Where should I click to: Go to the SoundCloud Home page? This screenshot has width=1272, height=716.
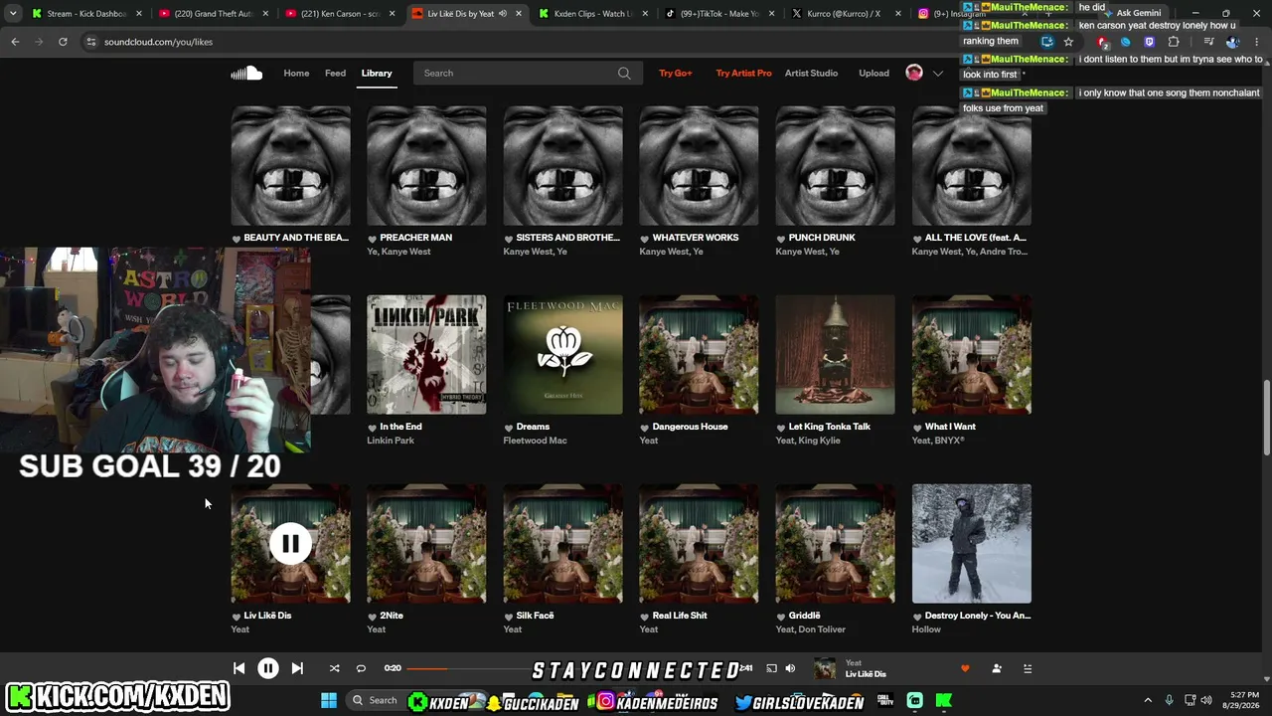point(296,73)
